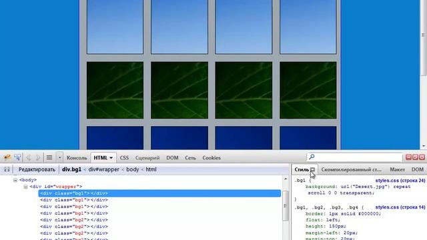Select the div#wrapper breadcrumb

pyautogui.click(x=104, y=169)
